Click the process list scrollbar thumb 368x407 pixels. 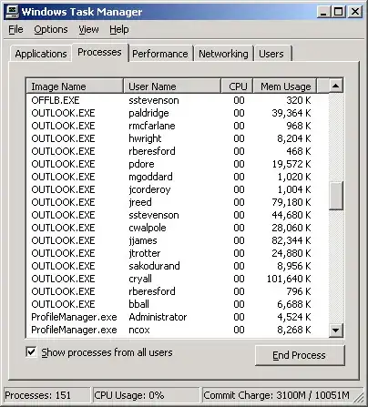point(336,196)
